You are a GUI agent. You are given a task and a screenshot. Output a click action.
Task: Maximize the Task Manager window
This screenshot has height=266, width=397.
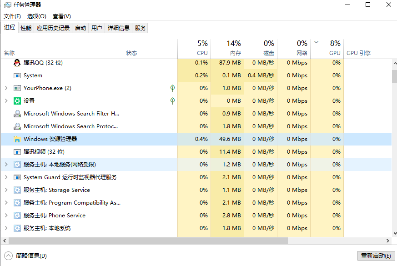coord(368,5)
